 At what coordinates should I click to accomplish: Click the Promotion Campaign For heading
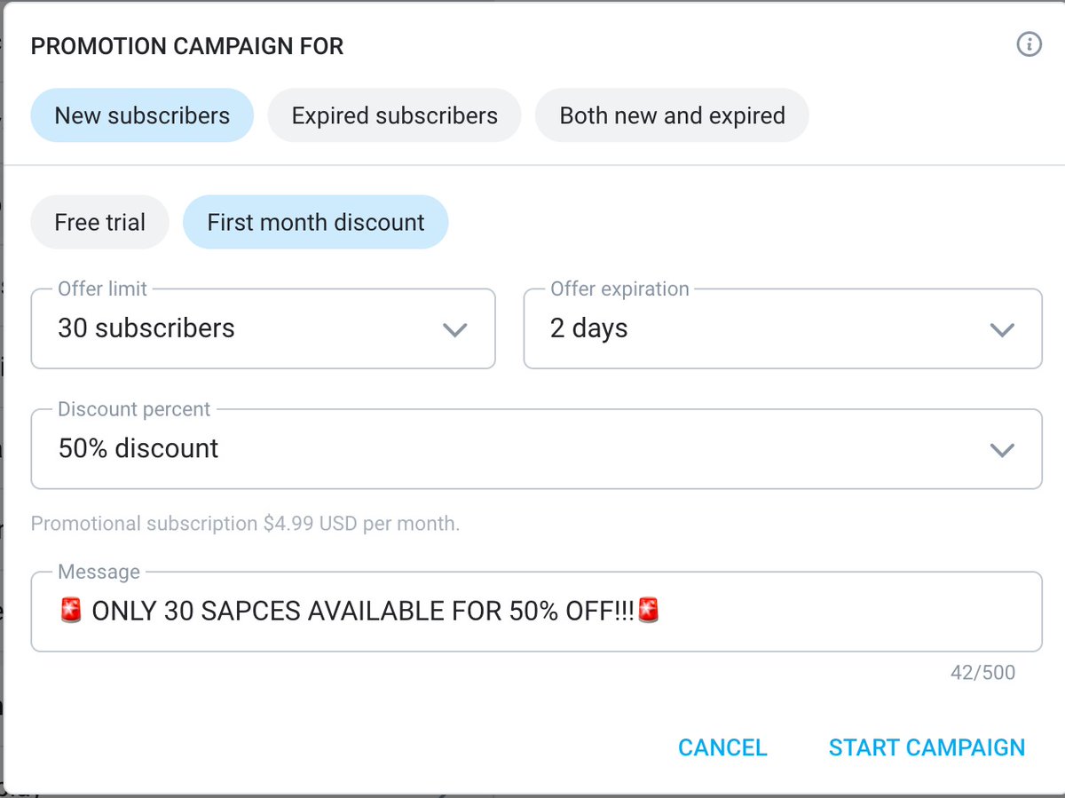coord(187,46)
